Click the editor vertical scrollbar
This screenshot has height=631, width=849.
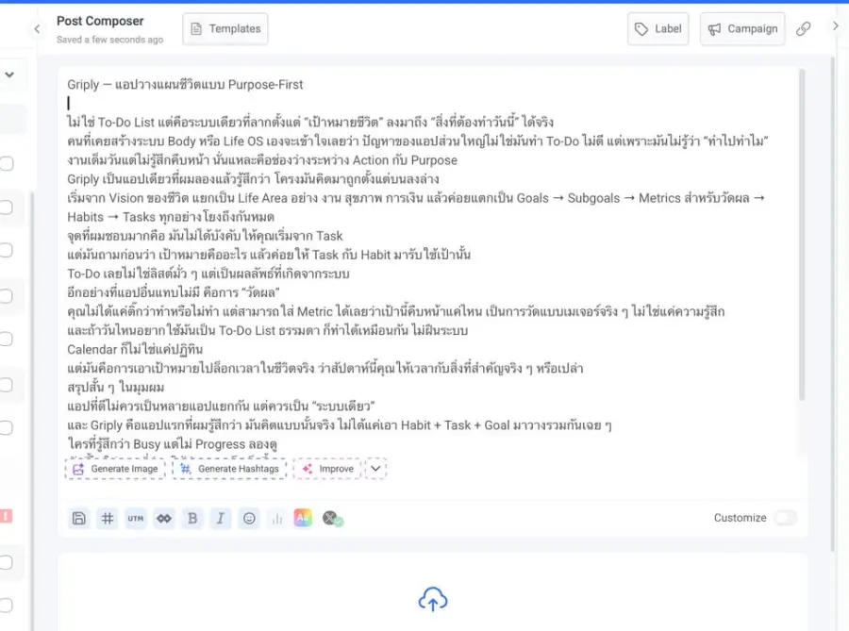(x=802, y=236)
